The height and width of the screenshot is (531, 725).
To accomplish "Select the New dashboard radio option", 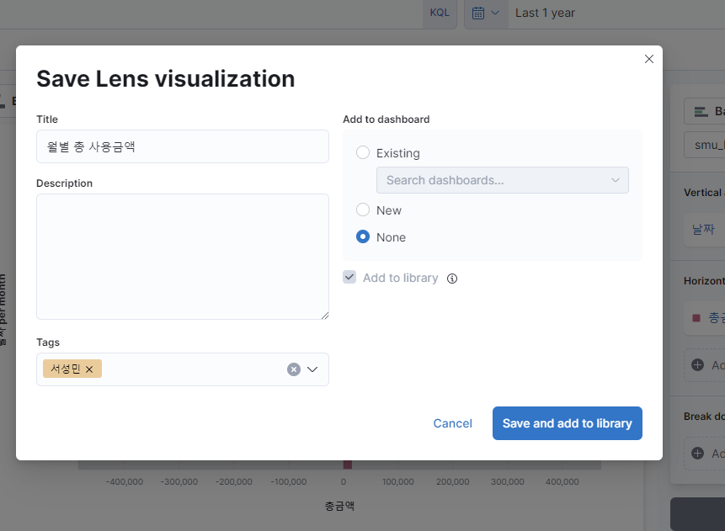I will coord(363,210).
